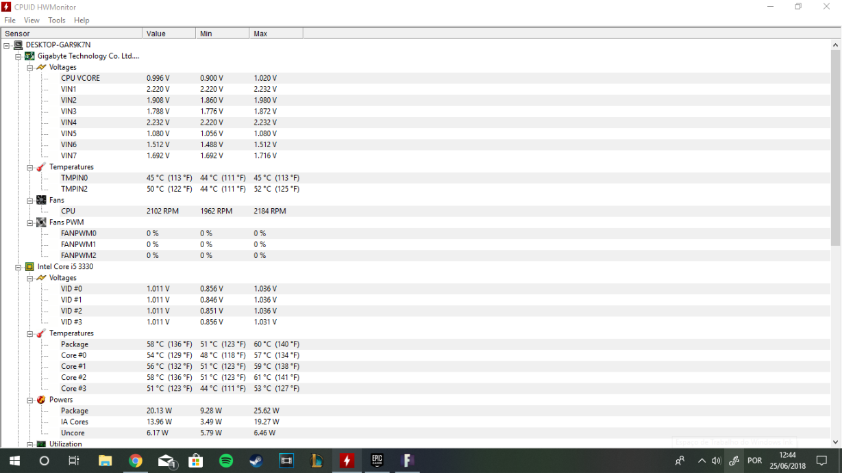Select the CPU VCORE row
842x473 pixels.
click(415, 78)
